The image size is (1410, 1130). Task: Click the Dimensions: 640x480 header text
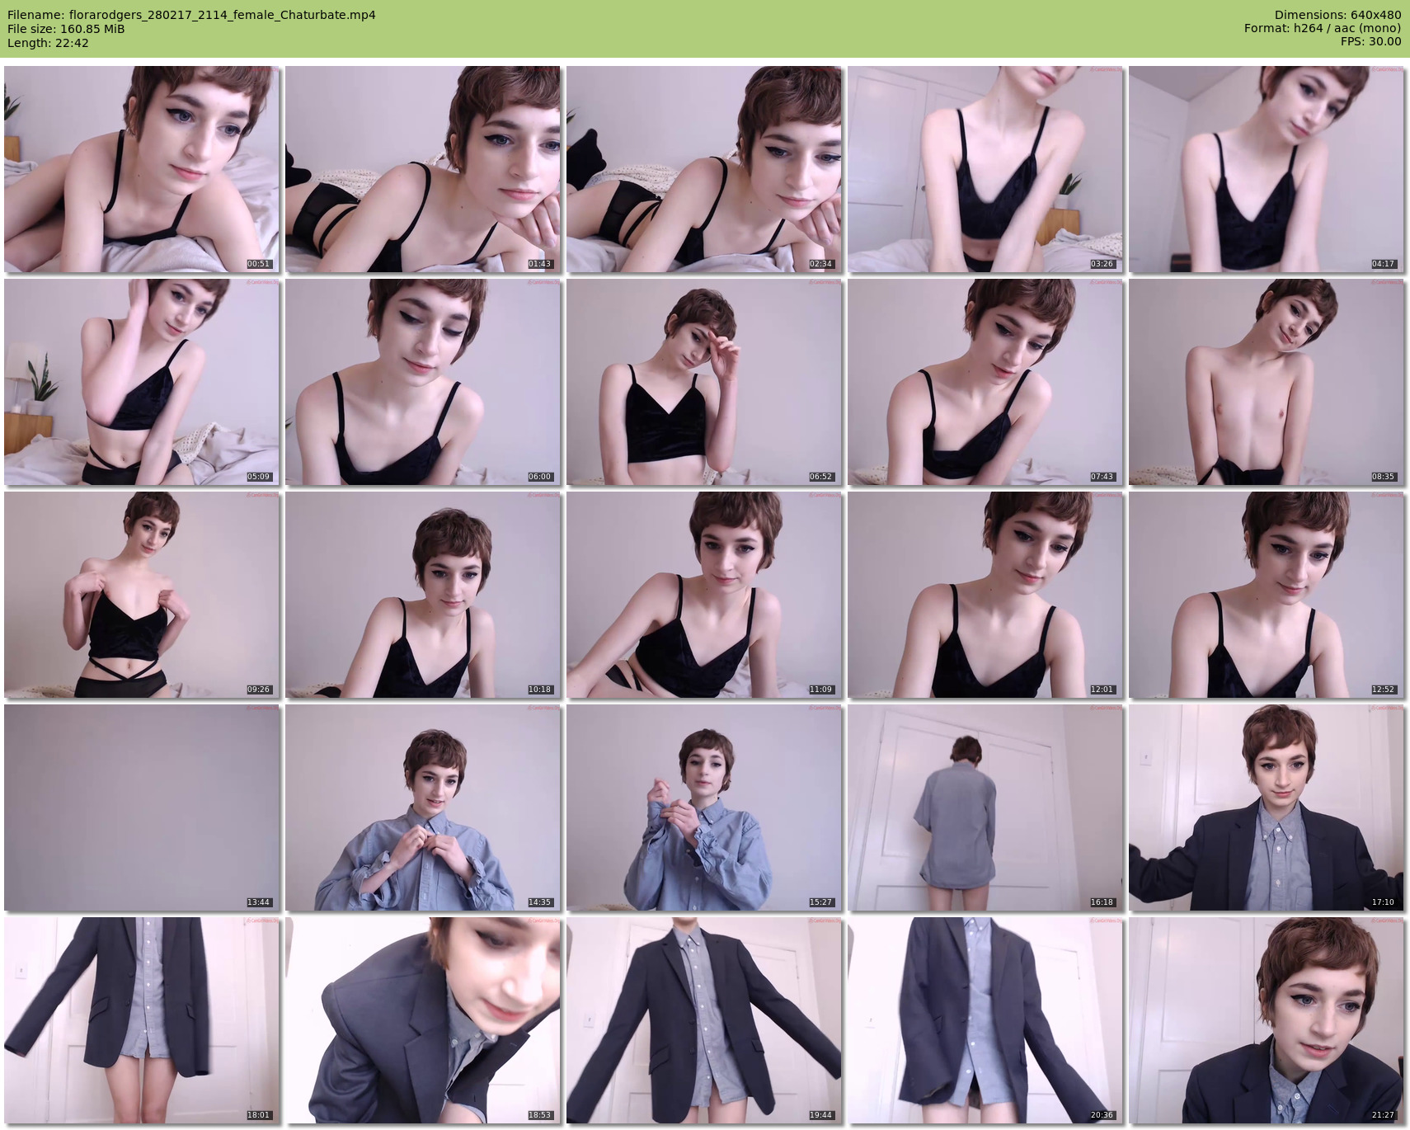click(x=1337, y=15)
